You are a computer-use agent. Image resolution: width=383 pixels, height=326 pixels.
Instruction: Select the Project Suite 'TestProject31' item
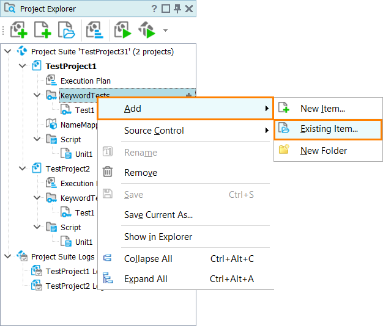[102, 52]
